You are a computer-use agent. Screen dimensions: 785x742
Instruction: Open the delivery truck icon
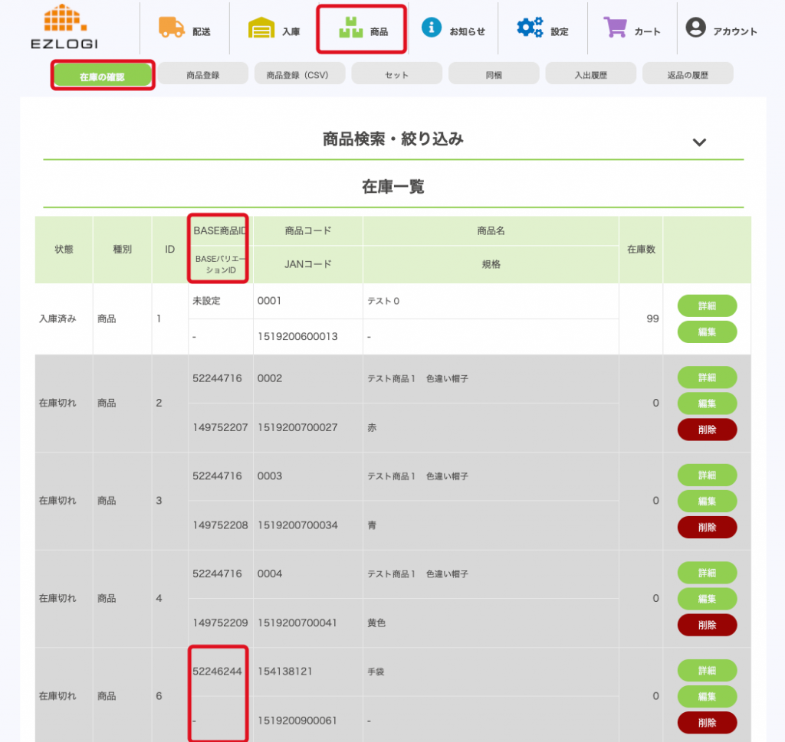[x=171, y=28]
